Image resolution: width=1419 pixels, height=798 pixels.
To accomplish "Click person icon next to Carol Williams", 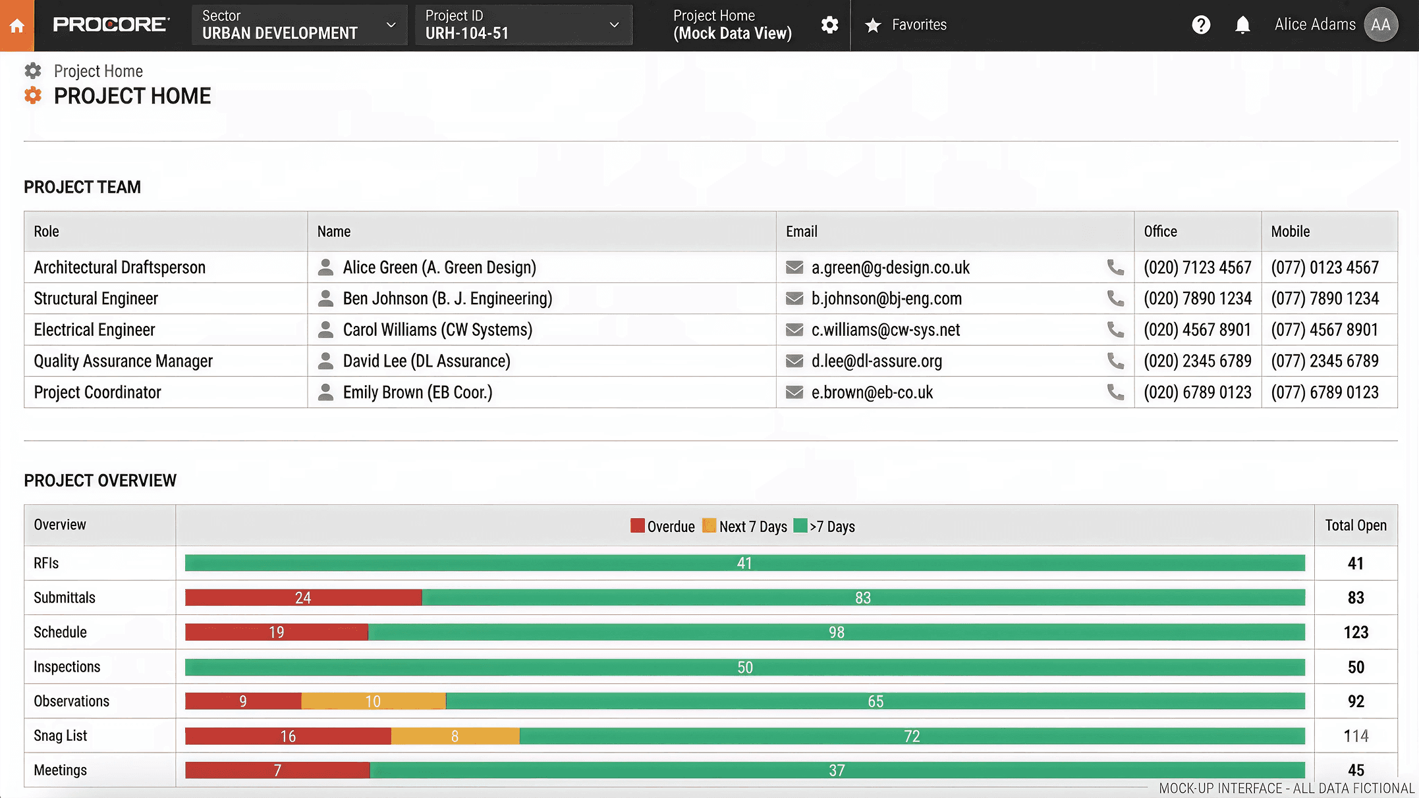I will (325, 330).
